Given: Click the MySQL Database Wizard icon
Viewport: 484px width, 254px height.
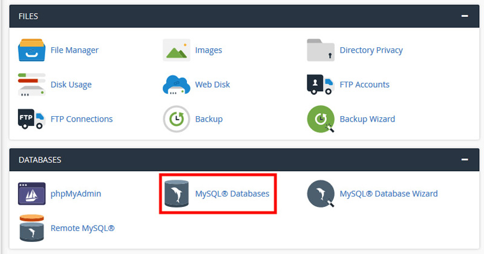Looking at the screenshot, I should click(321, 194).
